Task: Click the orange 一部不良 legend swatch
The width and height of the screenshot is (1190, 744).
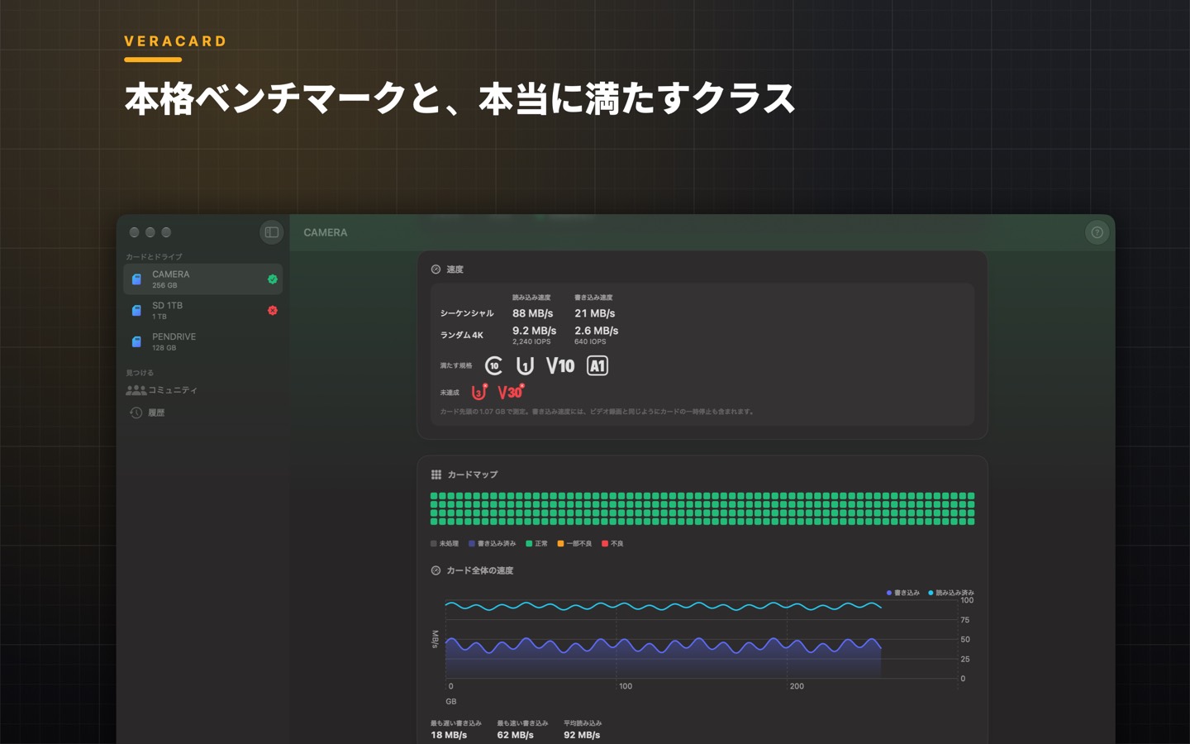Action: point(560,544)
